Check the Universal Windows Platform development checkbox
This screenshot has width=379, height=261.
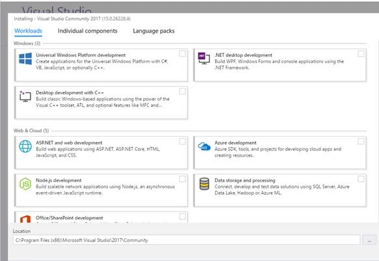click(183, 54)
